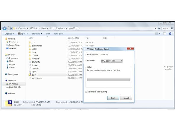Click Burn in the Explorer toolbar
Image resolution: width=175 pixels, height=131 pixels.
pos(48,34)
